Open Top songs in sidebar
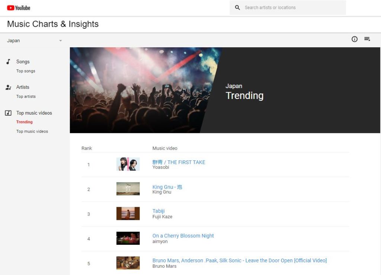381x275 pixels. [x=26, y=71]
